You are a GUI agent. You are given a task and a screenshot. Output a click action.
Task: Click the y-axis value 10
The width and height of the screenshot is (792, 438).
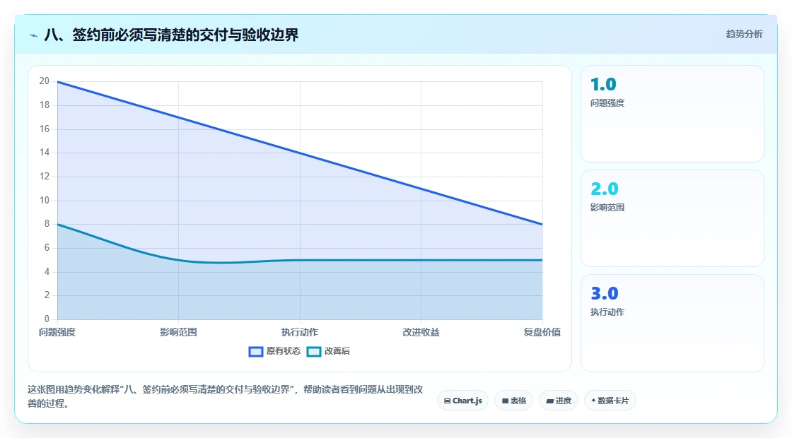(x=45, y=201)
